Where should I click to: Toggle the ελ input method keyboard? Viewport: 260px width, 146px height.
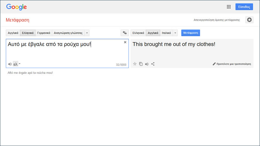[15, 64]
